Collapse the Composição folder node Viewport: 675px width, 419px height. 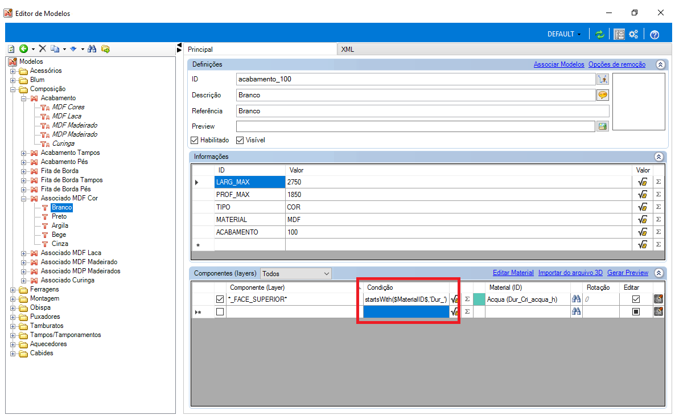(x=13, y=89)
